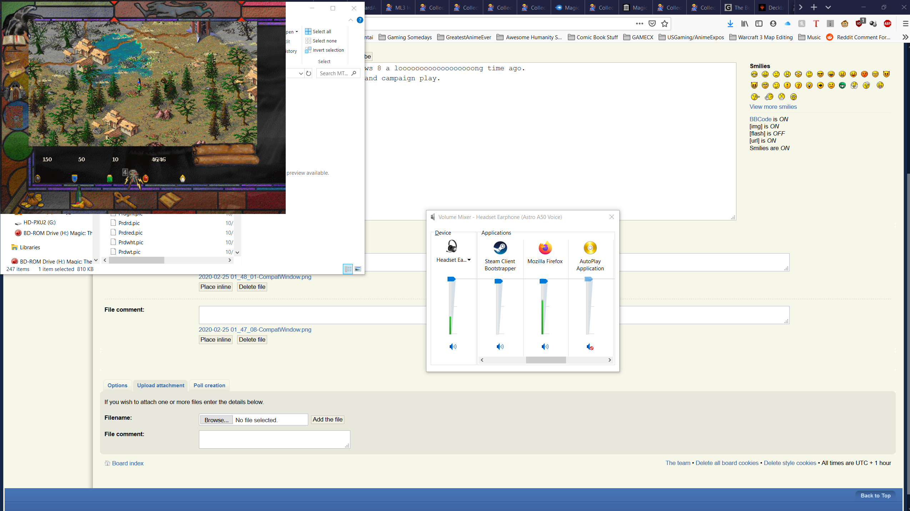910x511 pixels.
Task: Switch to the Poll creation tab
Action: [x=209, y=385]
